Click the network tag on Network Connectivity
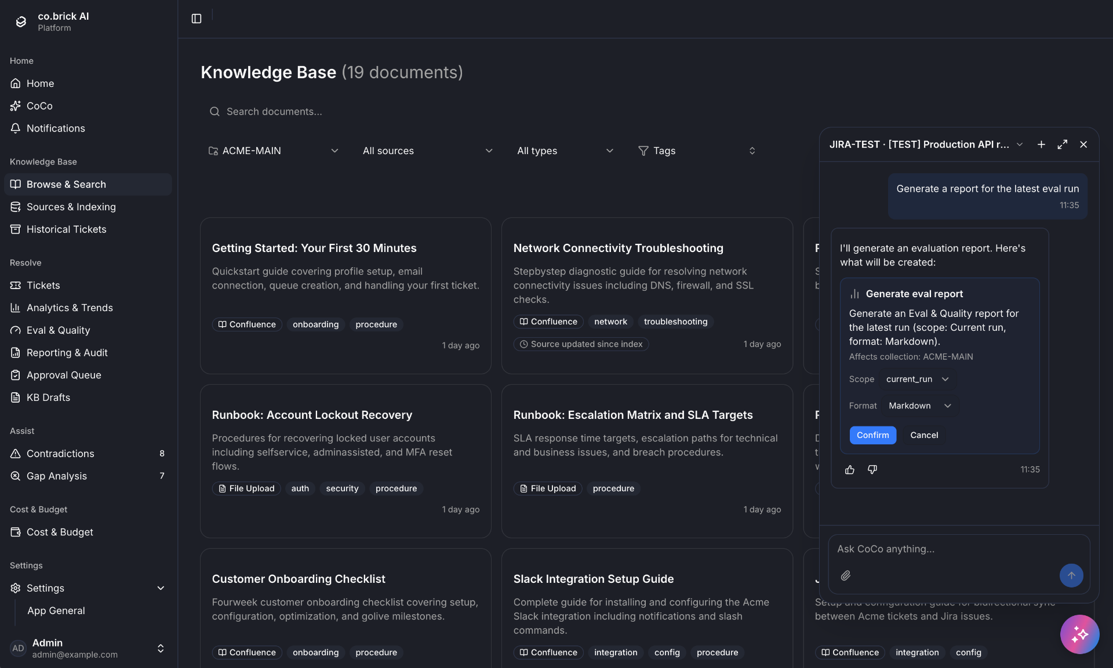The image size is (1113, 668). [x=610, y=322]
